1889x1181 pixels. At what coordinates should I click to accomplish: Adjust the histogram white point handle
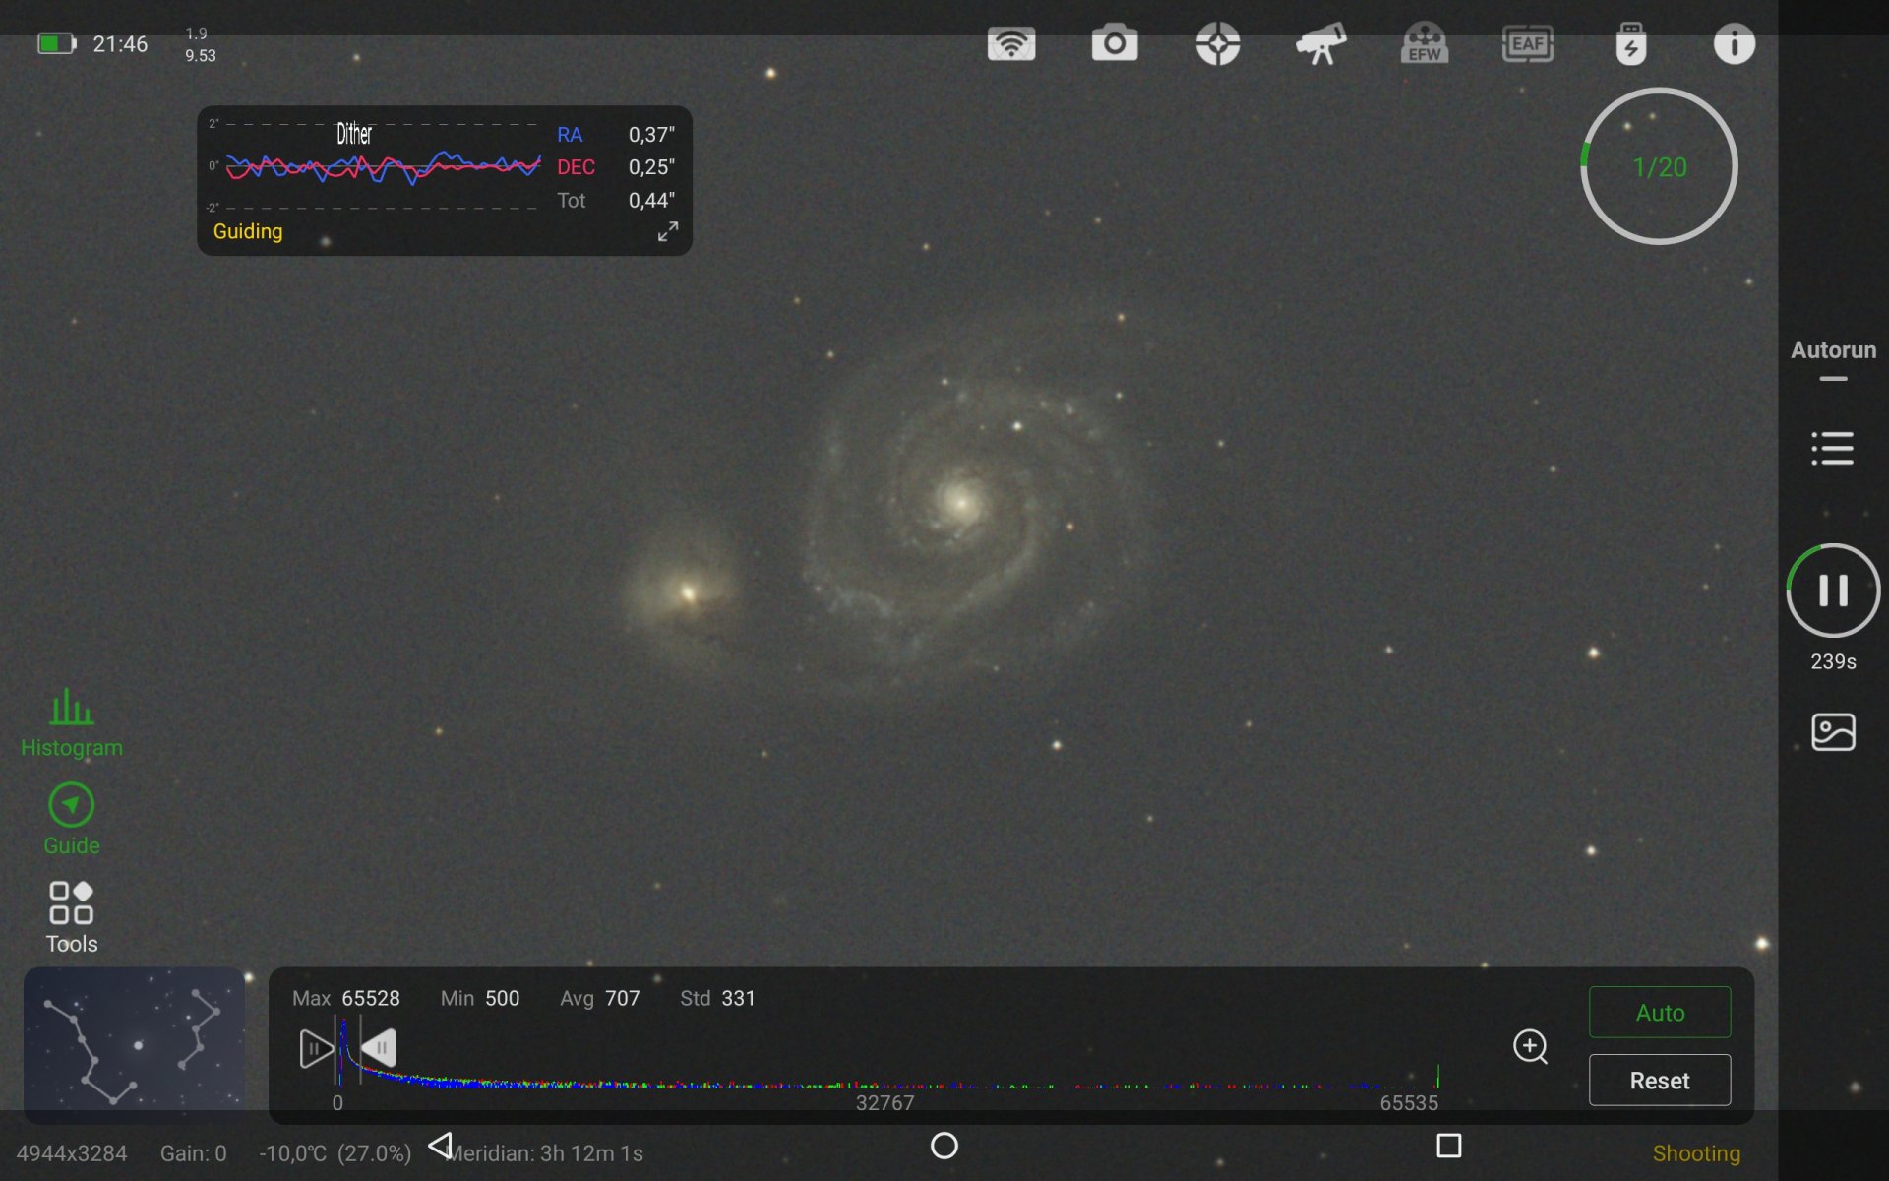click(379, 1048)
